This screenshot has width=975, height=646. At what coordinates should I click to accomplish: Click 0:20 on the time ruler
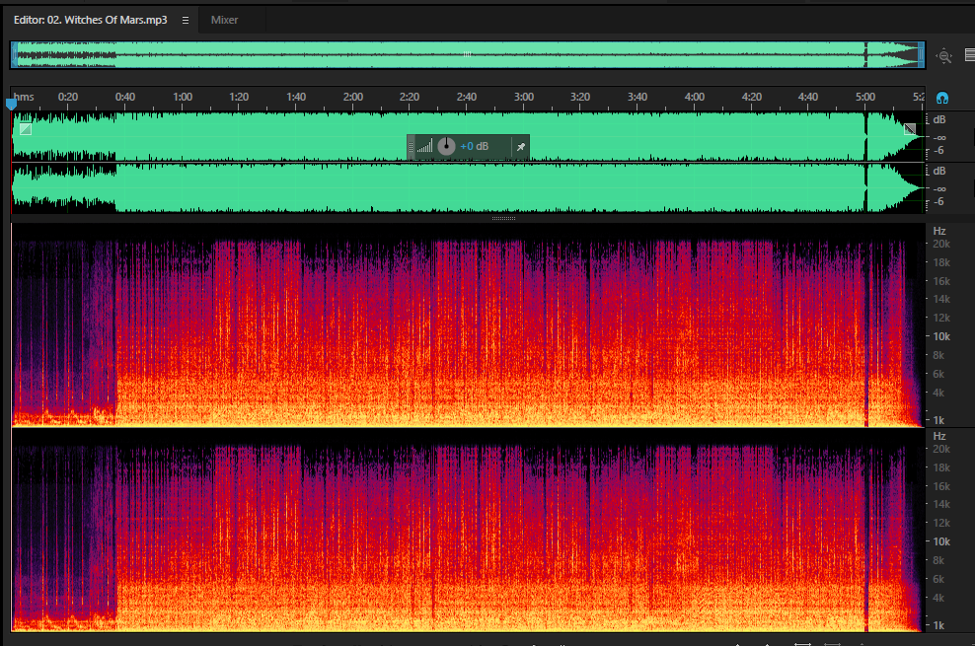coord(68,97)
